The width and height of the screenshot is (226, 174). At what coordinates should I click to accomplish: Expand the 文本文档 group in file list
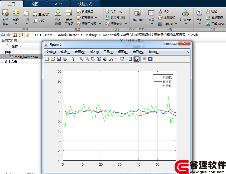2,61
